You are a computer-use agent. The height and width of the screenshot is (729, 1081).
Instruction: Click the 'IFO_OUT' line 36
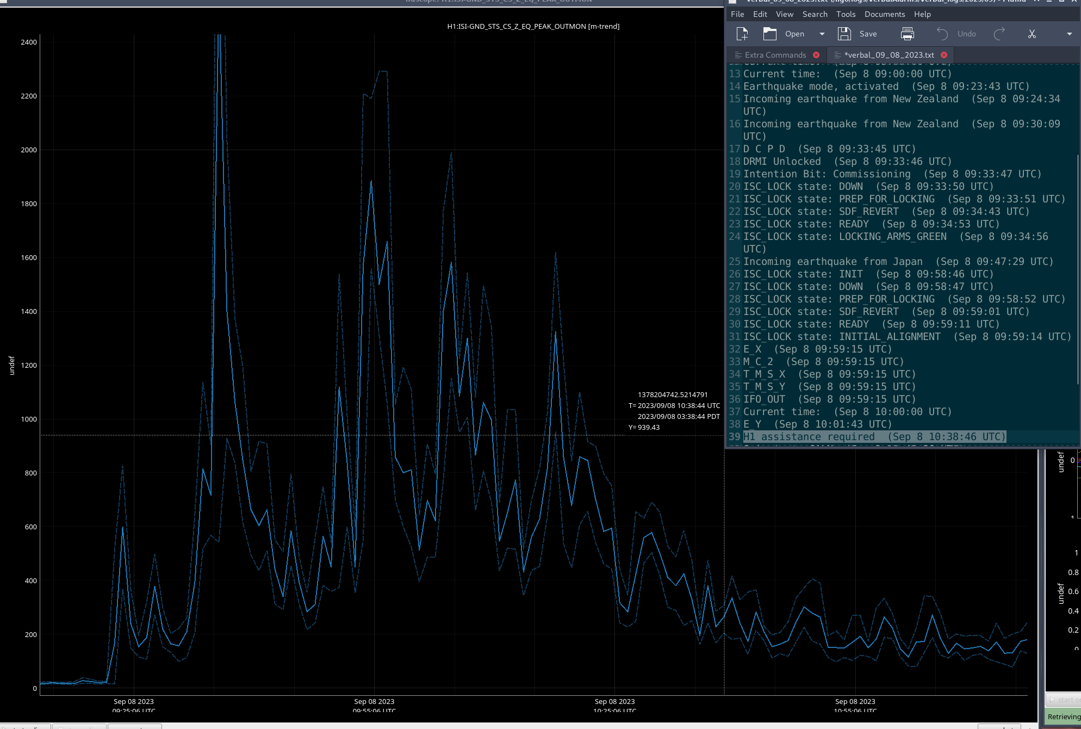[x=829, y=399]
